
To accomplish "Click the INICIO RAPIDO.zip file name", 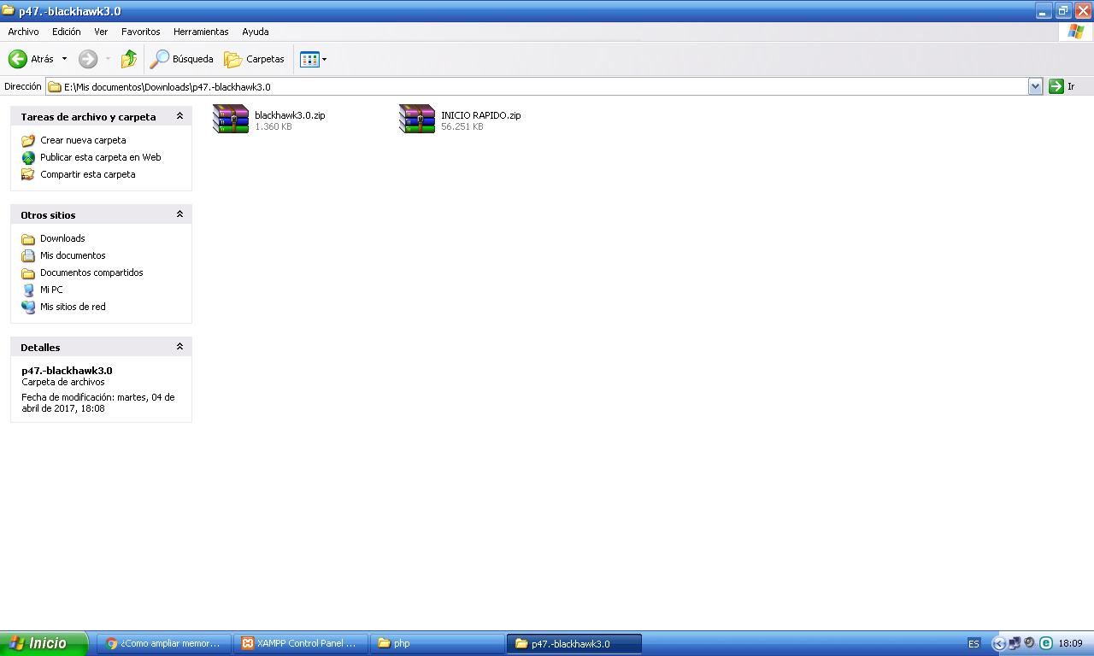I will [x=481, y=115].
